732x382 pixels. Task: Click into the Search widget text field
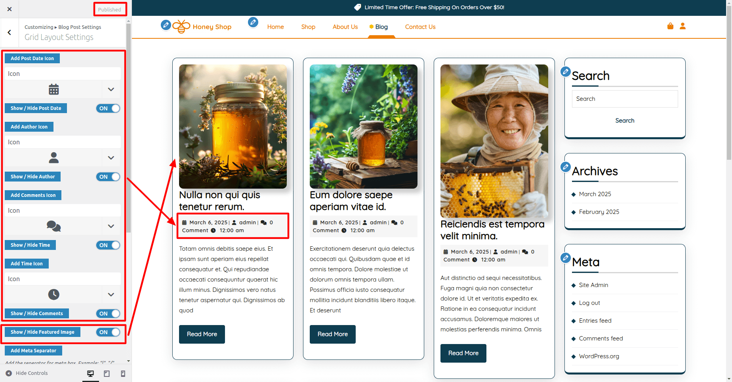tap(624, 99)
